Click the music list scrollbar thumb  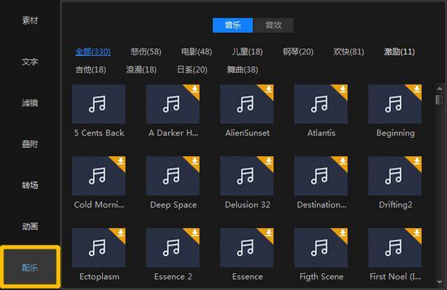439,100
